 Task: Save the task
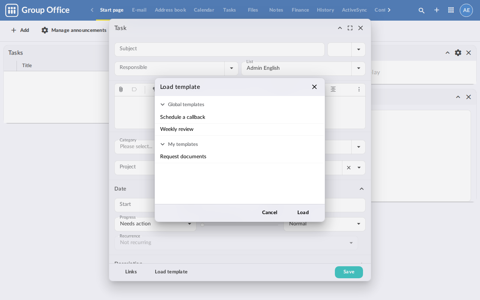(x=349, y=272)
